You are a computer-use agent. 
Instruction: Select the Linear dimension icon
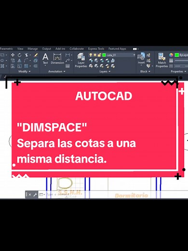67,55
